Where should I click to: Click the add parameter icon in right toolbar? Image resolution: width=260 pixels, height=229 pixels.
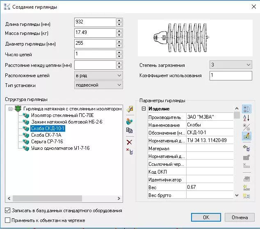tap(246, 148)
